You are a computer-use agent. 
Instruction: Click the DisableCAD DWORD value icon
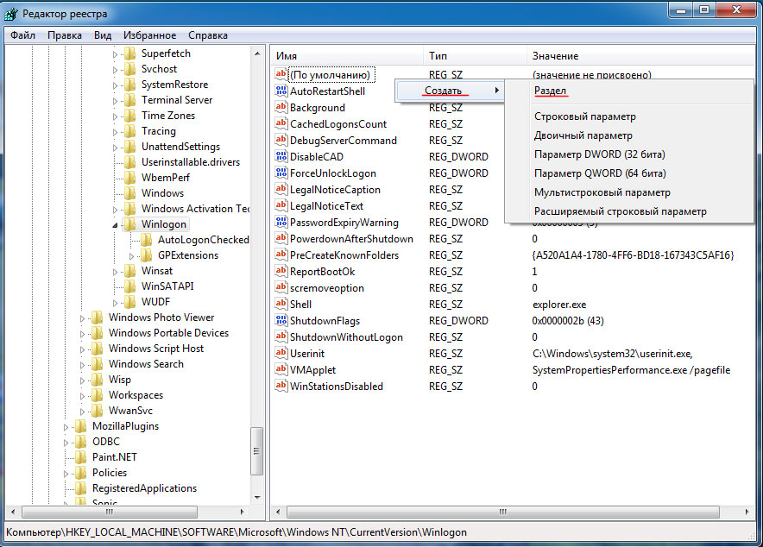click(x=281, y=156)
